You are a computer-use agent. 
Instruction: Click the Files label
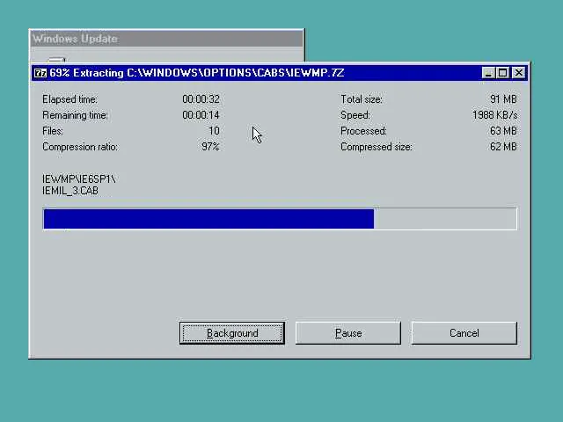53,131
